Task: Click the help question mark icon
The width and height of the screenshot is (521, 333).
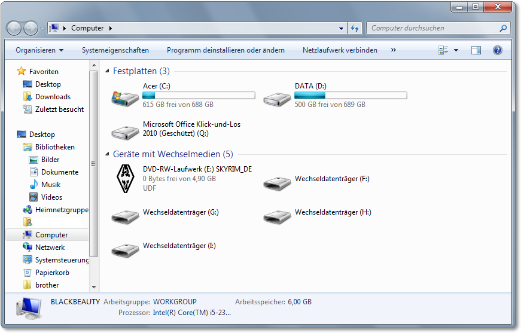Action: (x=497, y=50)
